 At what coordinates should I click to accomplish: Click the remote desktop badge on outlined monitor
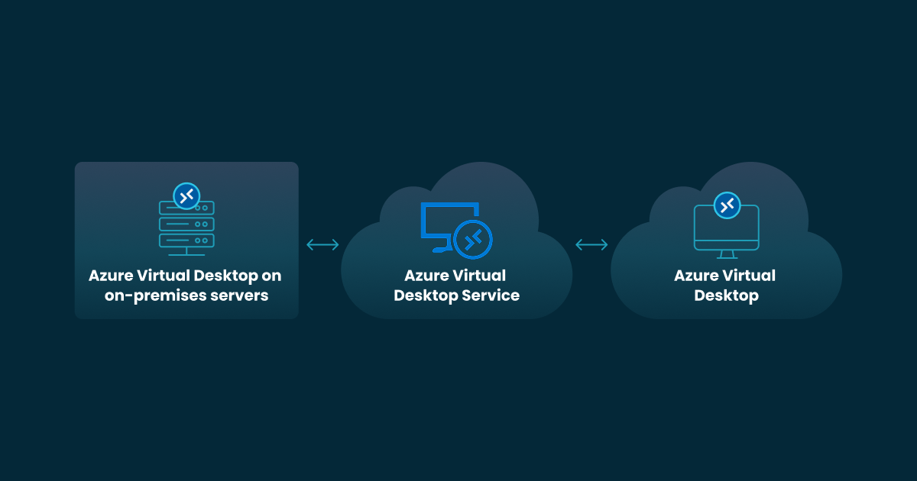pyautogui.click(x=727, y=205)
